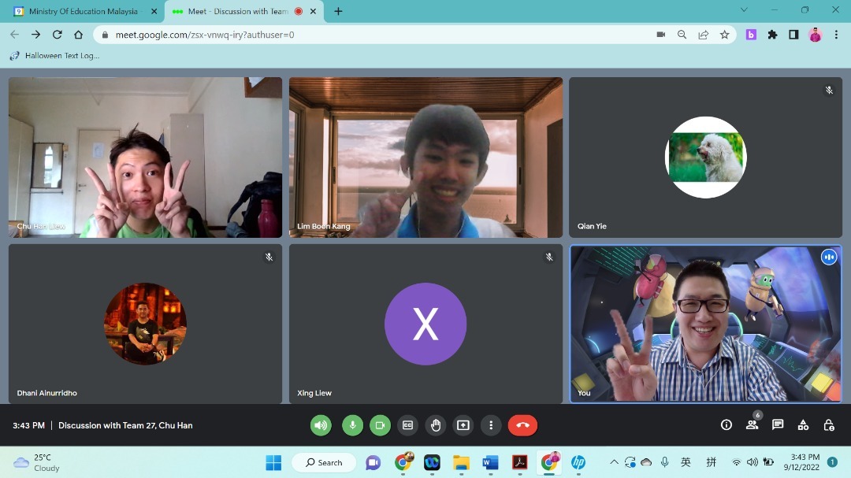Open the purple "b" extension
Screen dimensions: 851x478
[751, 35]
